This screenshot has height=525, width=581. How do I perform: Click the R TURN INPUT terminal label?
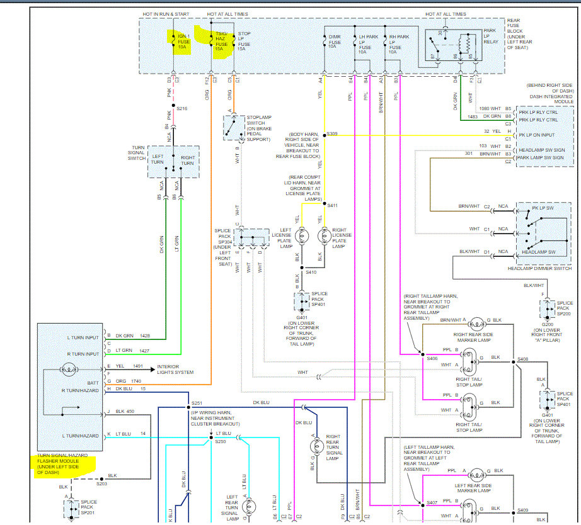click(x=83, y=354)
